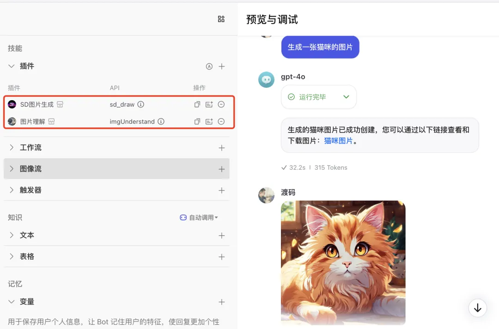Click the edit example icon for 图片理解
This screenshot has height=329, width=499.
[209, 121]
